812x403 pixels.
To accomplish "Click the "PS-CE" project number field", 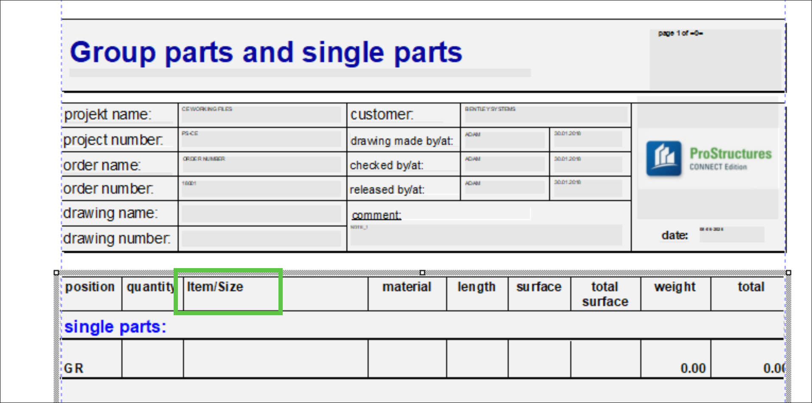I will pyautogui.click(x=261, y=139).
